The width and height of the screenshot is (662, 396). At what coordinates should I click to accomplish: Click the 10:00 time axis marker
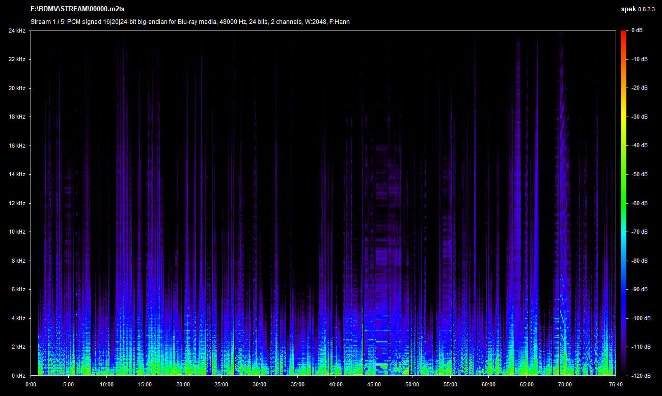click(x=107, y=384)
